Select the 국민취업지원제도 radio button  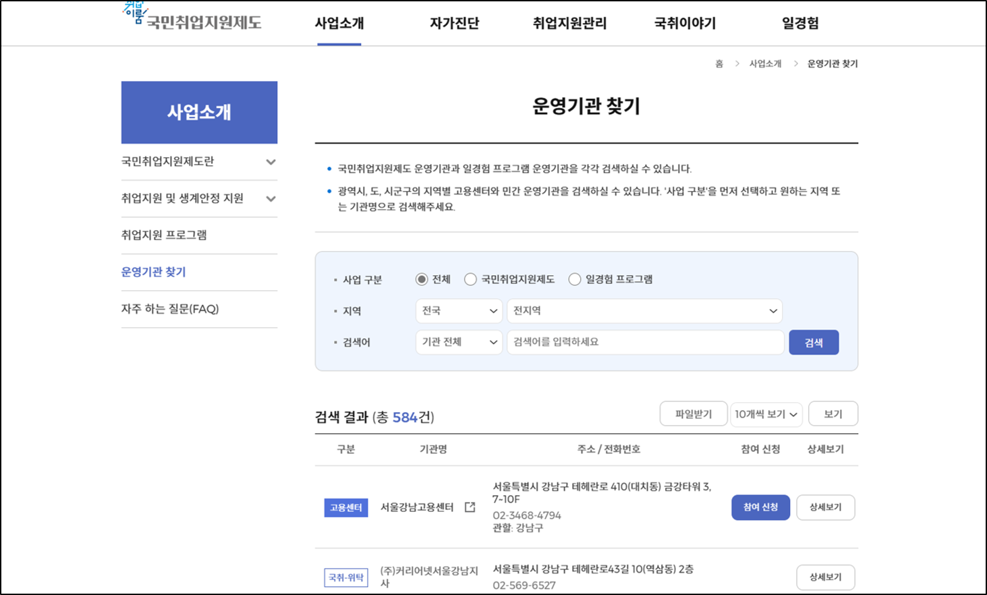470,279
